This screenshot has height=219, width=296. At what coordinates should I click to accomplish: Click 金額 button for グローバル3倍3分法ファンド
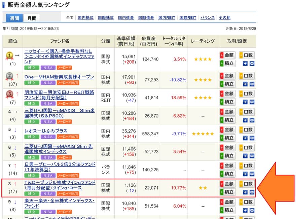[227, 166]
